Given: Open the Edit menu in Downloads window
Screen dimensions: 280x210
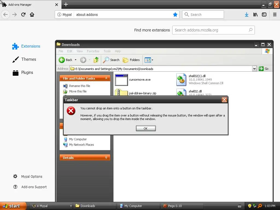Looking at the screenshot, I should coord(70,51).
